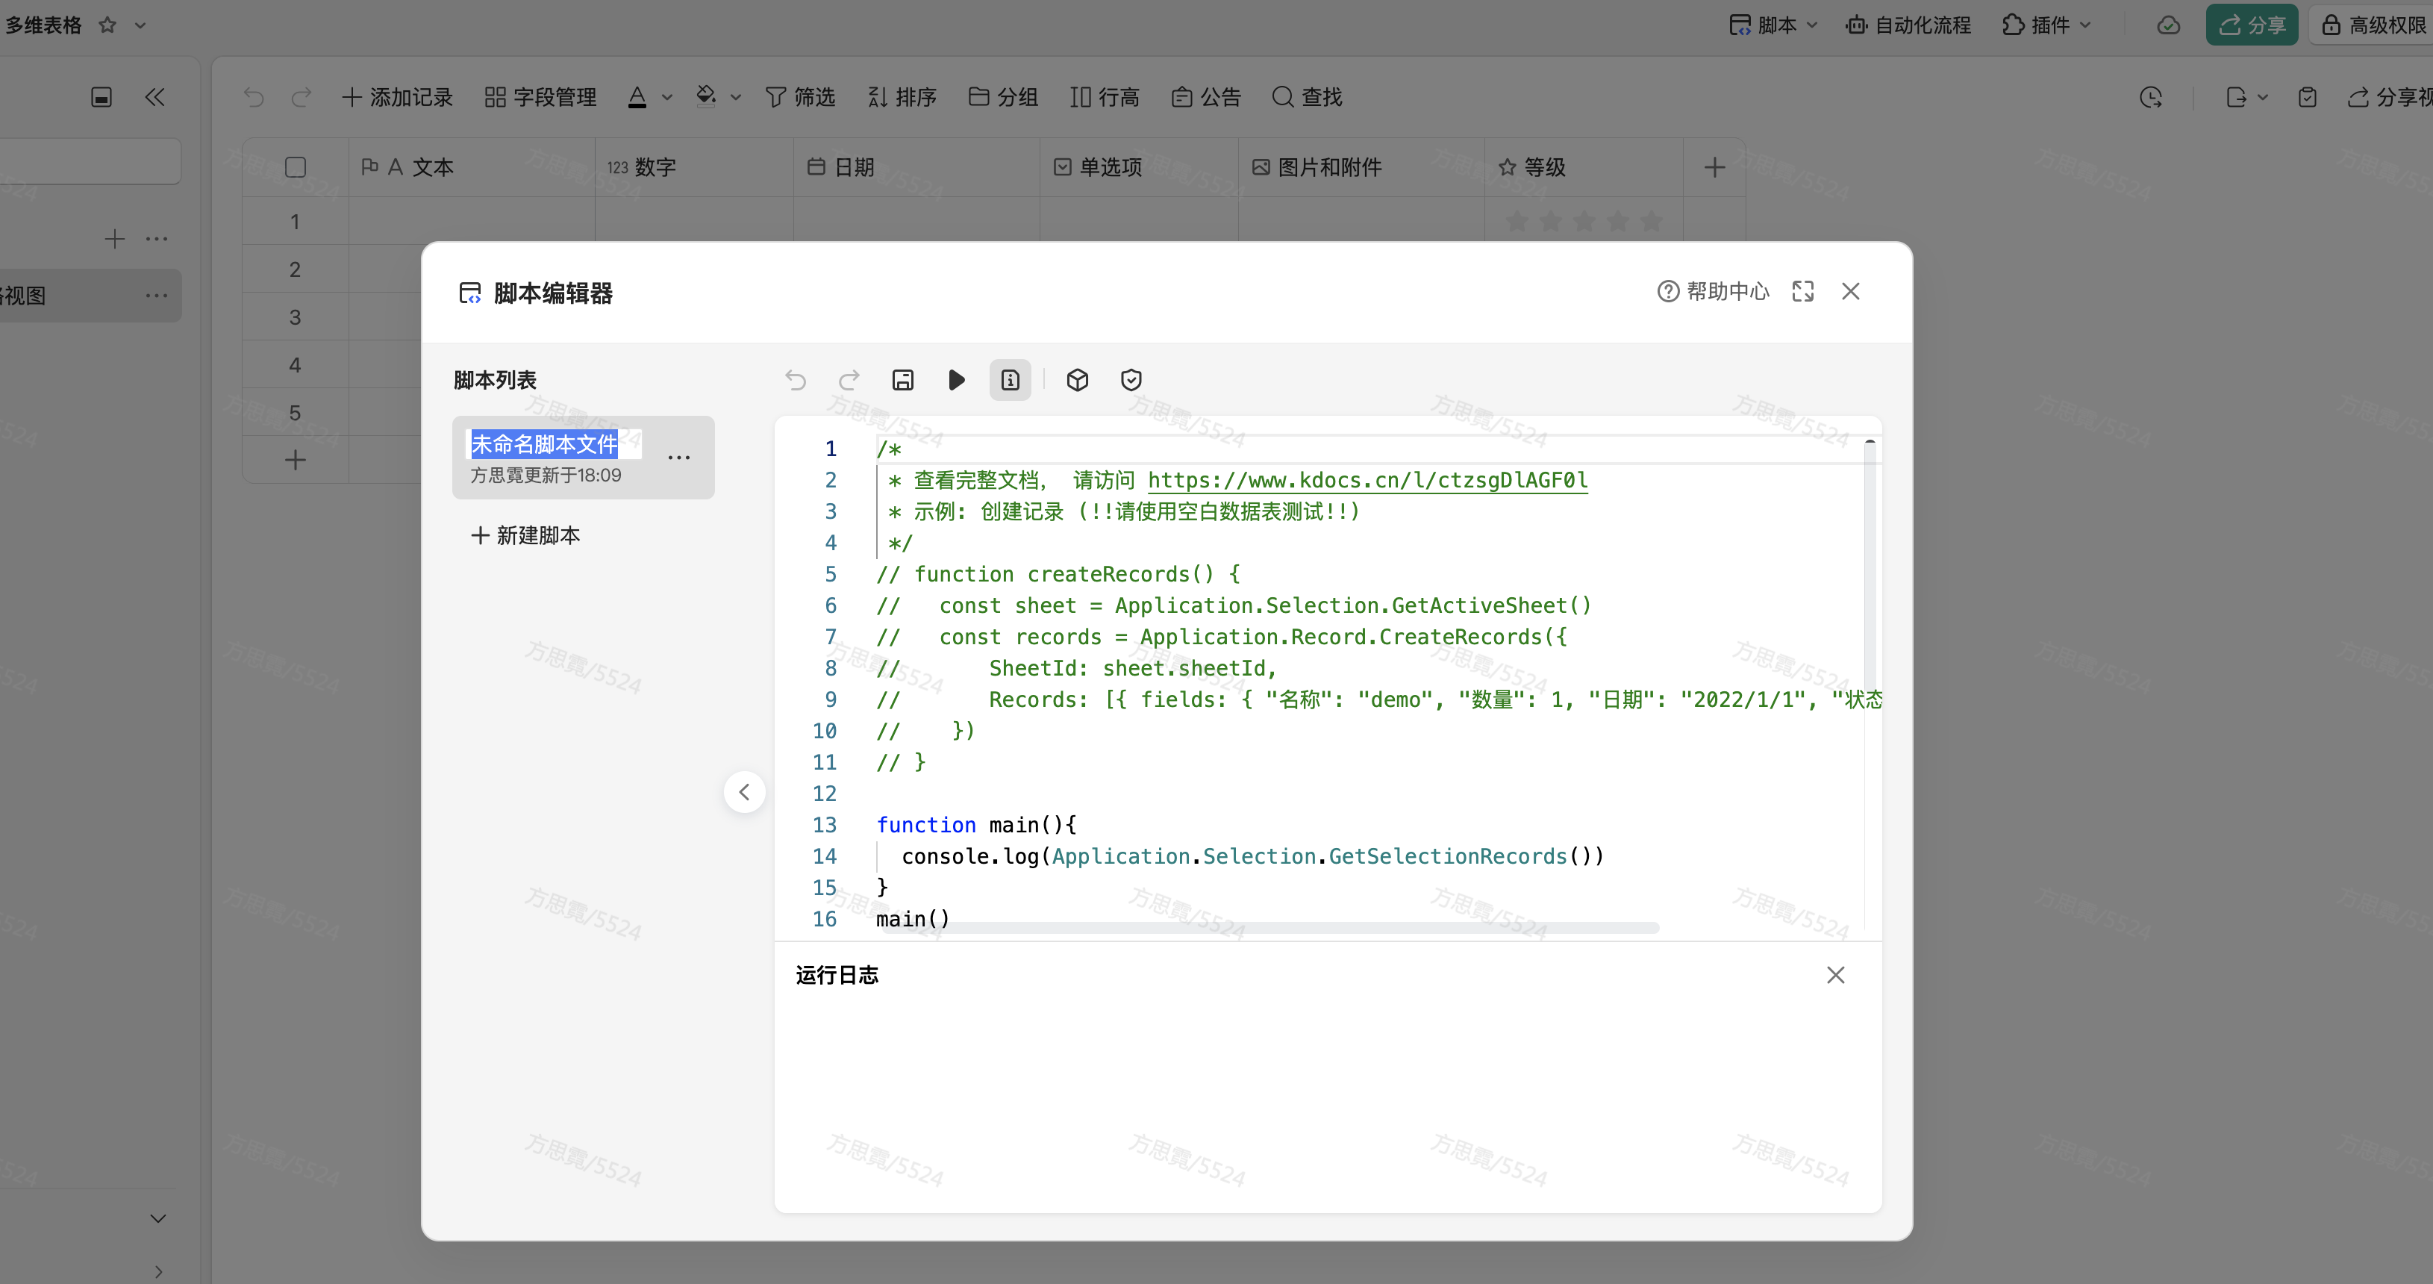Open the cube package icon
2433x1284 pixels.
1077,380
